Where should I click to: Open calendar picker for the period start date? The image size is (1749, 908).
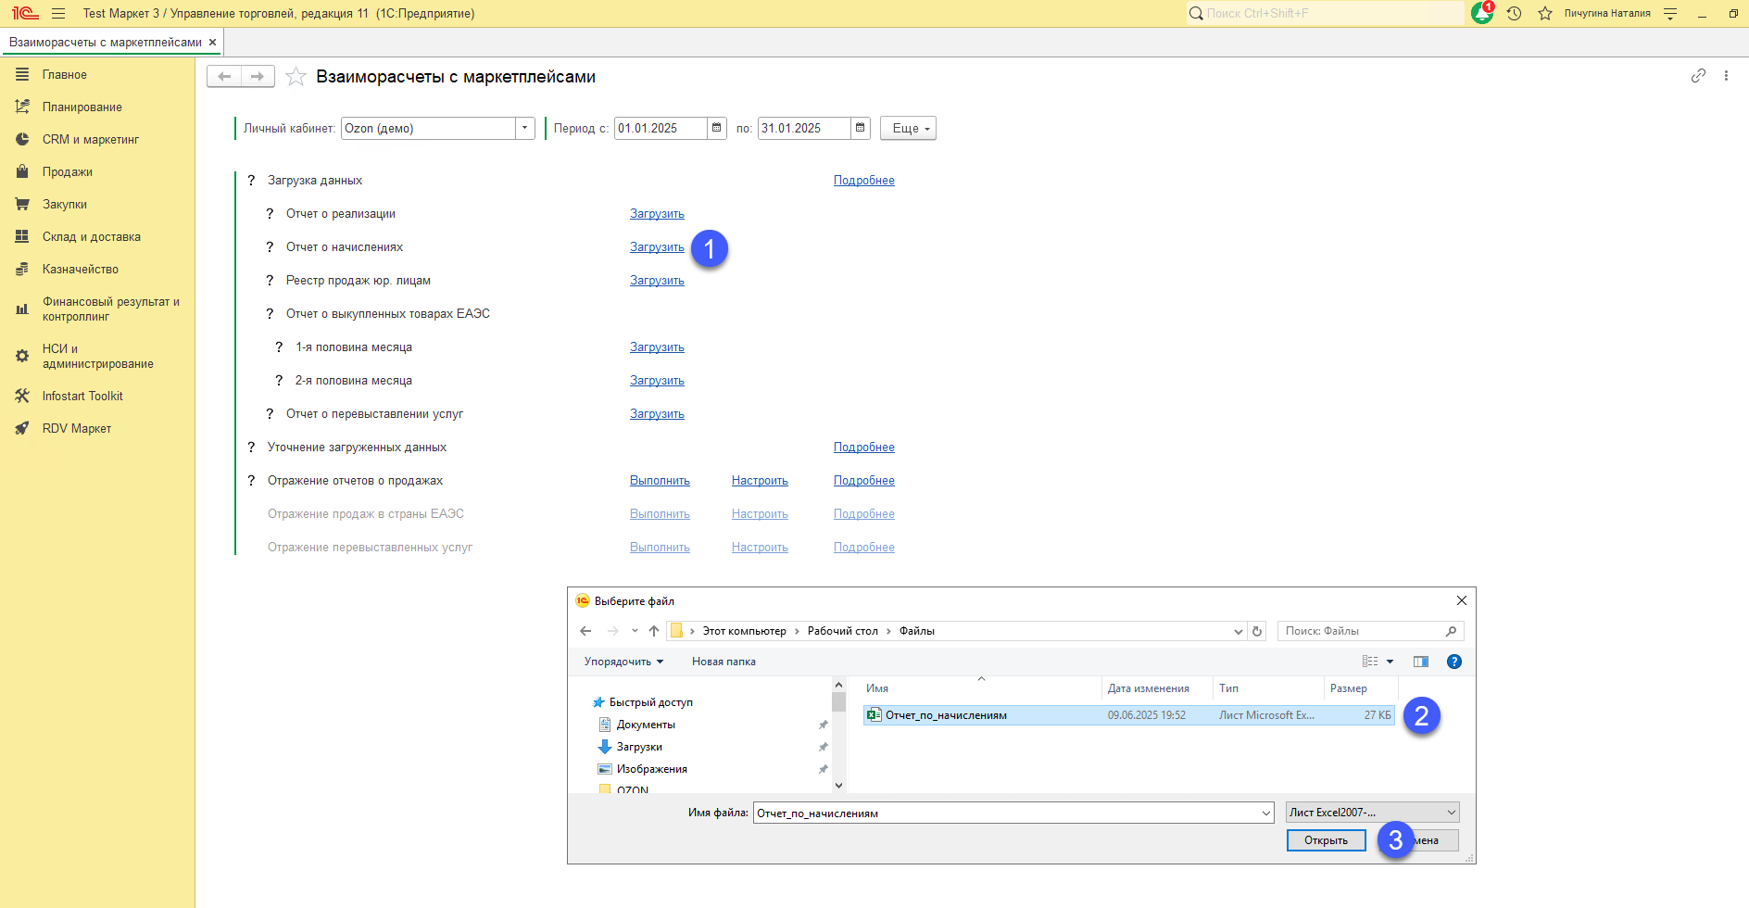716,128
